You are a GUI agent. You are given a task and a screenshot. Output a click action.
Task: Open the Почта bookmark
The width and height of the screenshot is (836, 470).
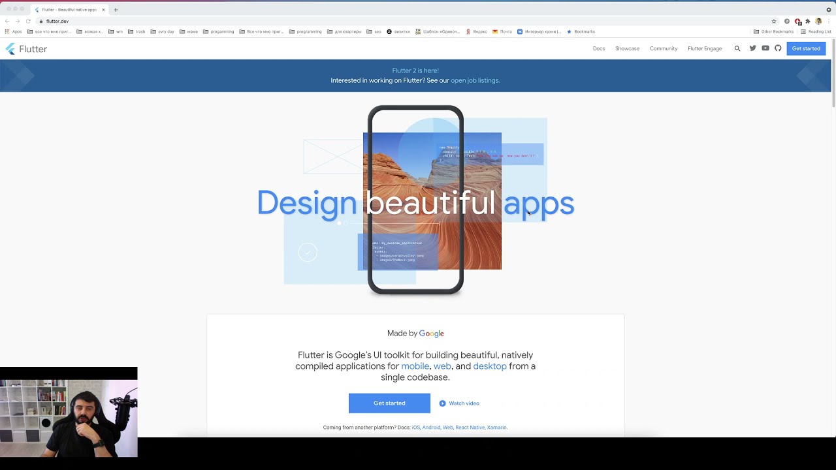502,31
